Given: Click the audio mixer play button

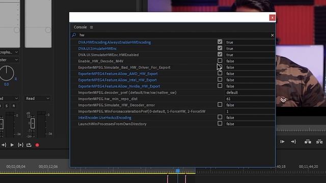Looking at the screenshot, I should 12,145.
